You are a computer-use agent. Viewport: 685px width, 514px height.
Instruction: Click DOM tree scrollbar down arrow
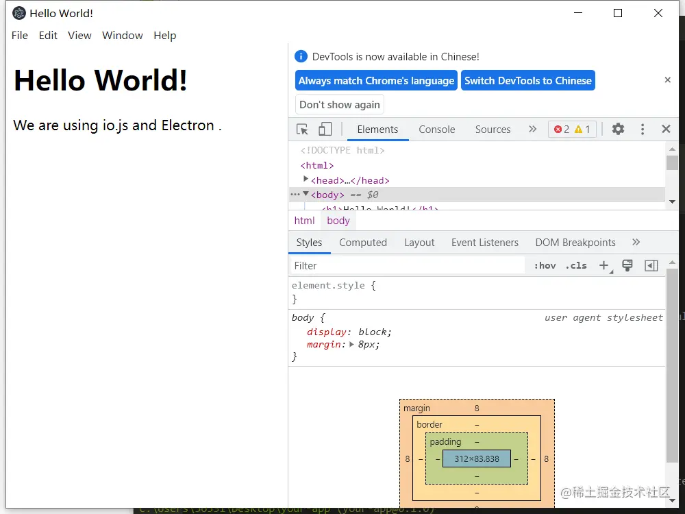pyautogui.click(x=672, y=202)
